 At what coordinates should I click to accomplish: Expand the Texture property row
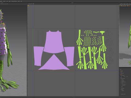tap(121, 80)
